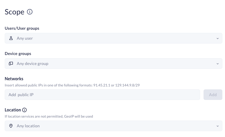
Task: Expand the device group chevron arrow
Action: 218,64
